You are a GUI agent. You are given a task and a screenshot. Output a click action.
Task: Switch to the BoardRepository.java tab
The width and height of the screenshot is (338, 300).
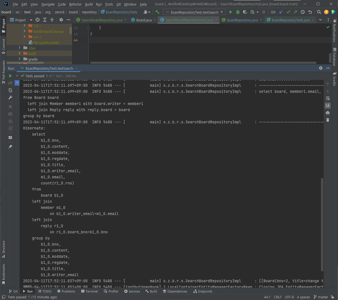click(x=242, y=20)
